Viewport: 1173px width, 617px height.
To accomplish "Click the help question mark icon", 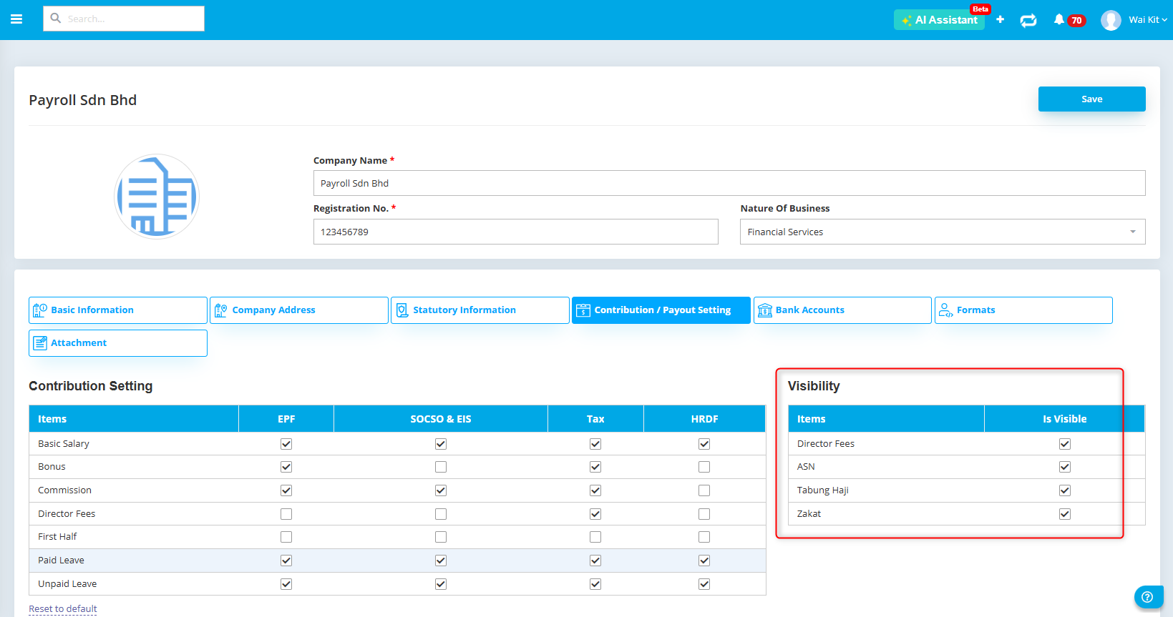I will coord(1147,597).
